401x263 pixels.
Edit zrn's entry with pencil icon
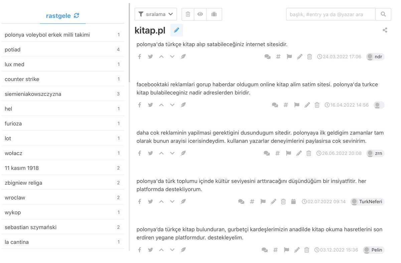[x=299, y=153]
